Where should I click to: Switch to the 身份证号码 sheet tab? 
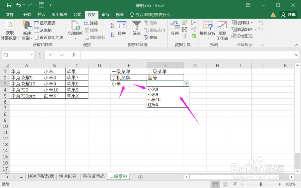click(94, 176)
